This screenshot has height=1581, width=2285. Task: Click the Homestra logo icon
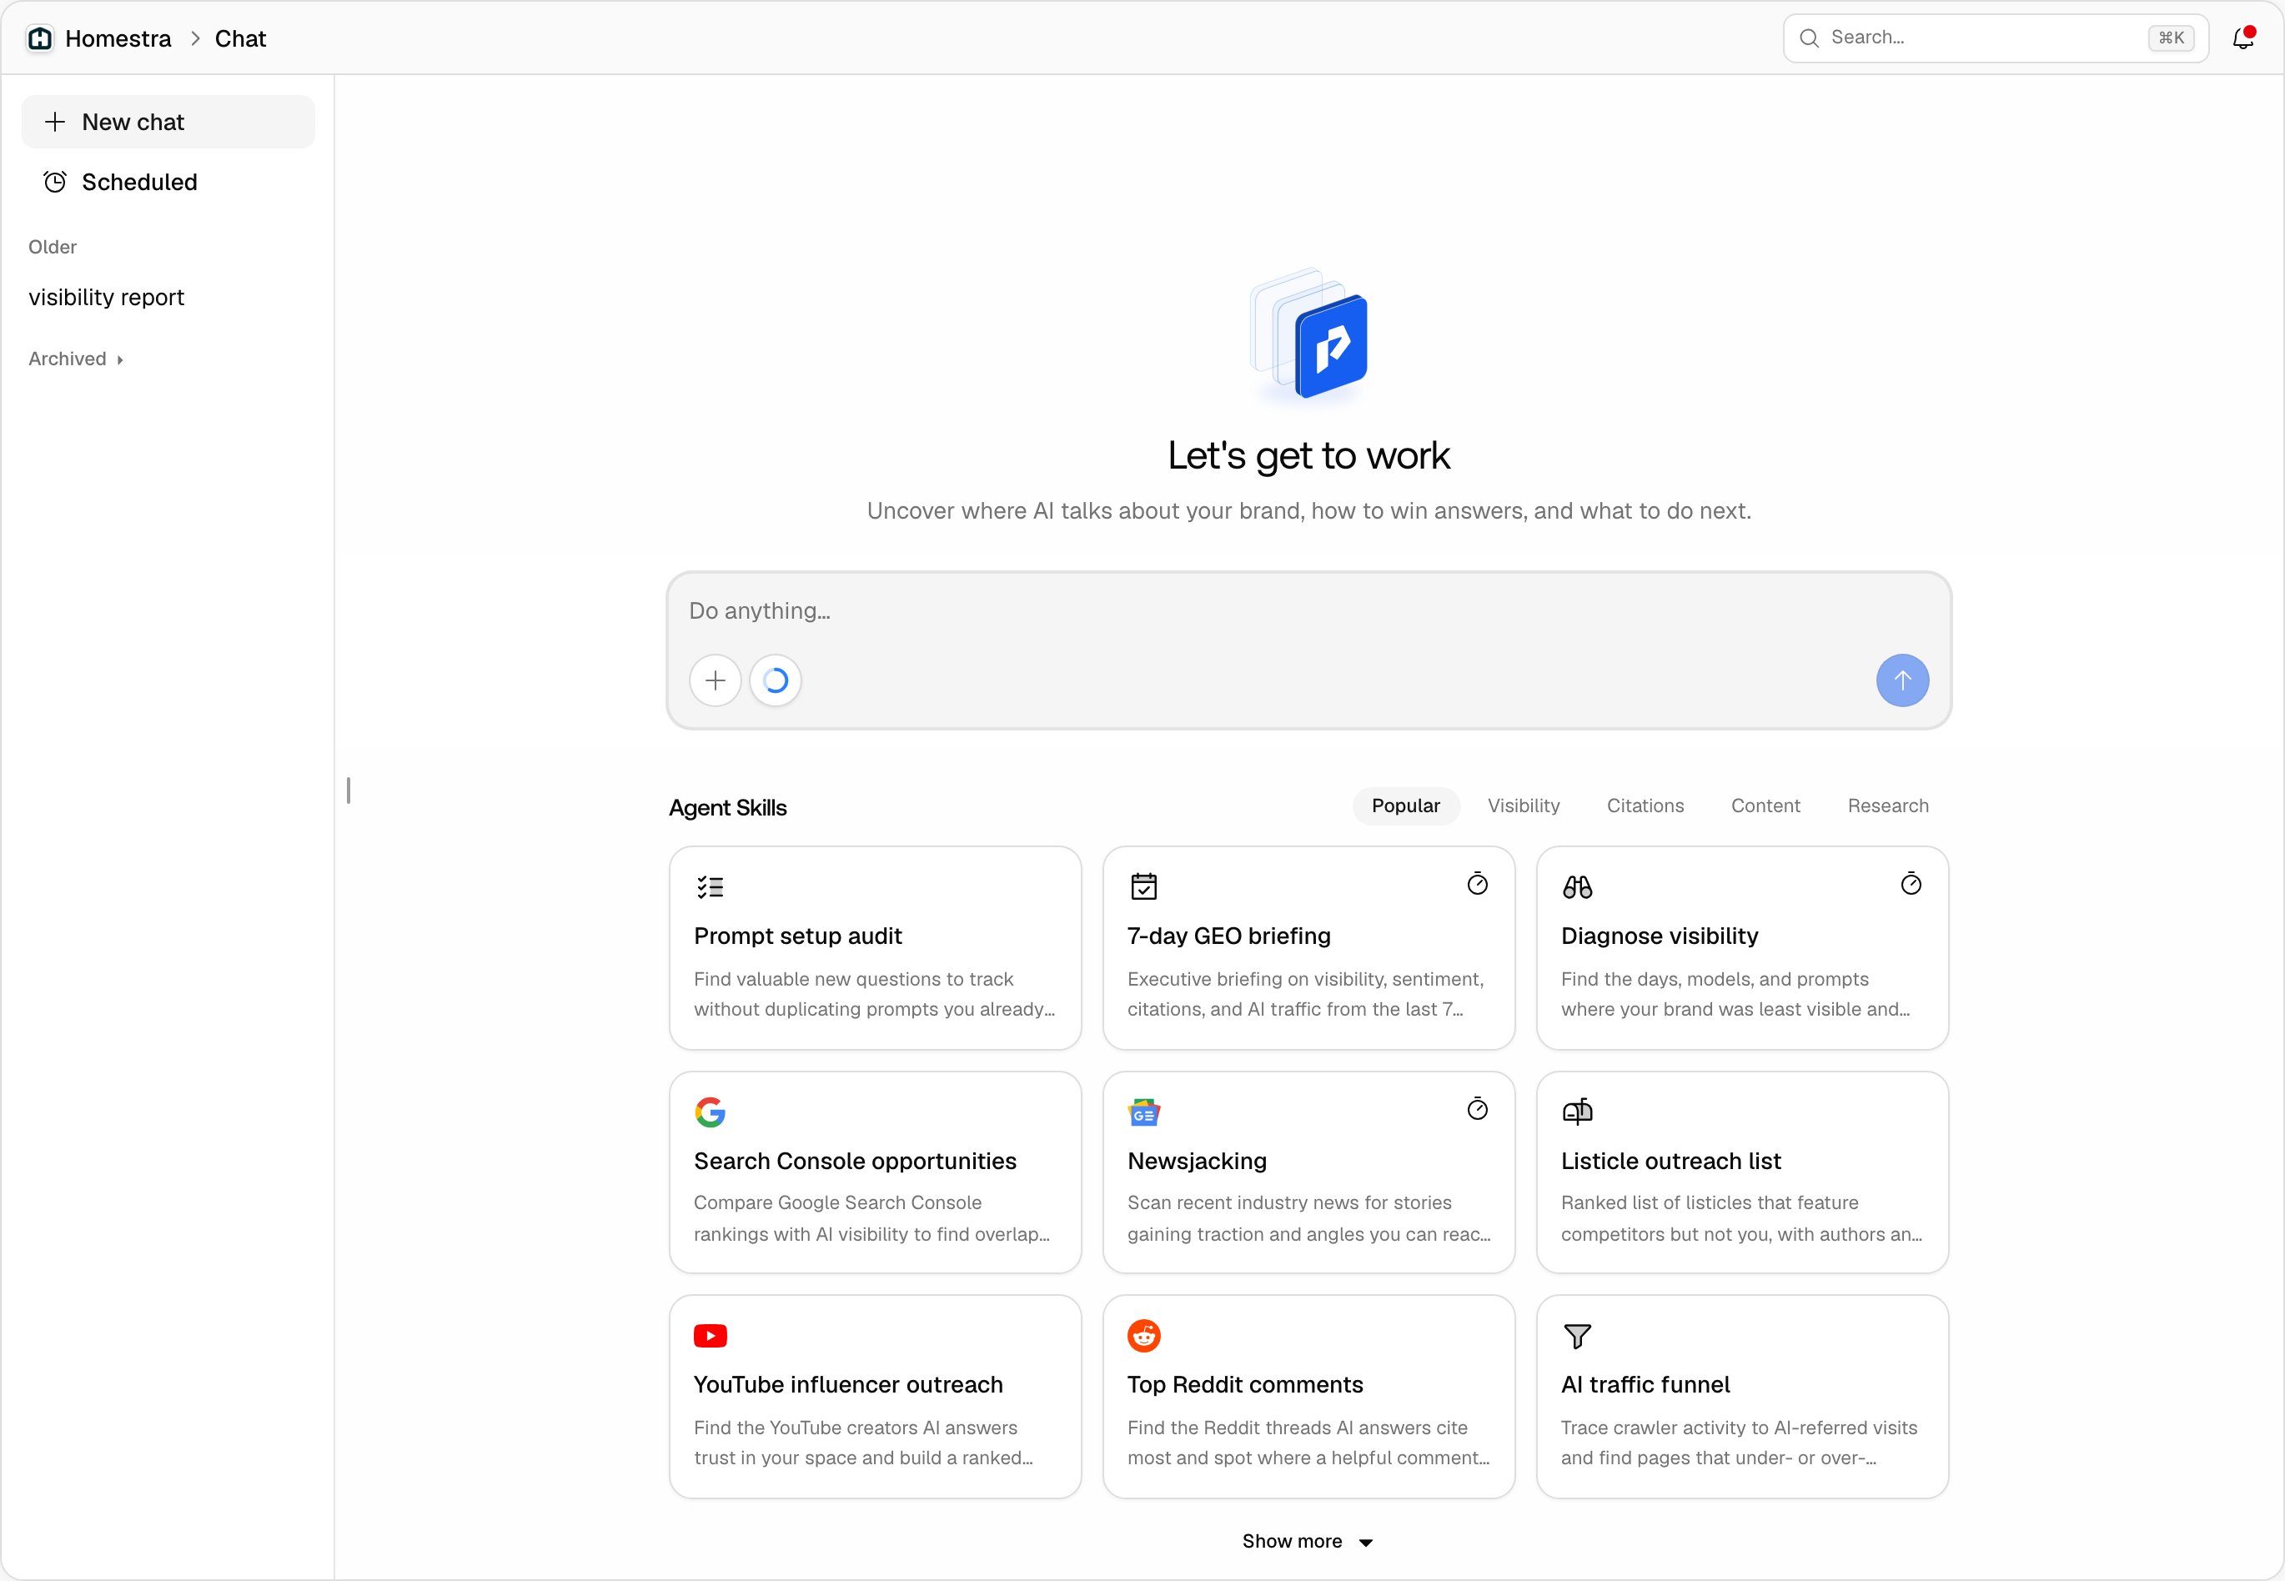point(40,38)
